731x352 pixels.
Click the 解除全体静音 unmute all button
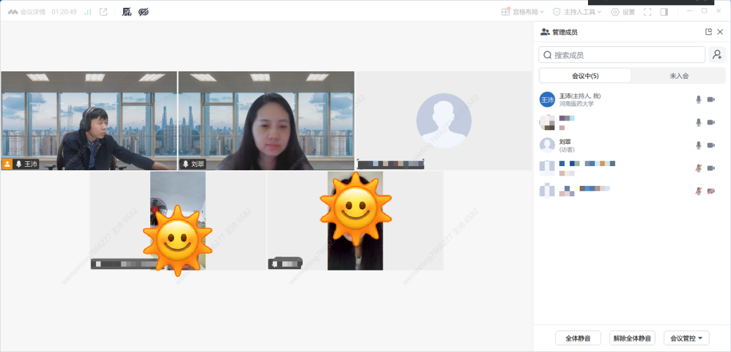click(632, 338)
